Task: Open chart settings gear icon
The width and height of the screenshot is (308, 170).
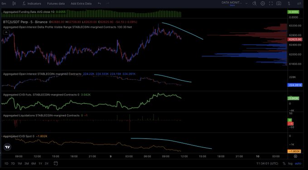Action: (x=263, y=4)
